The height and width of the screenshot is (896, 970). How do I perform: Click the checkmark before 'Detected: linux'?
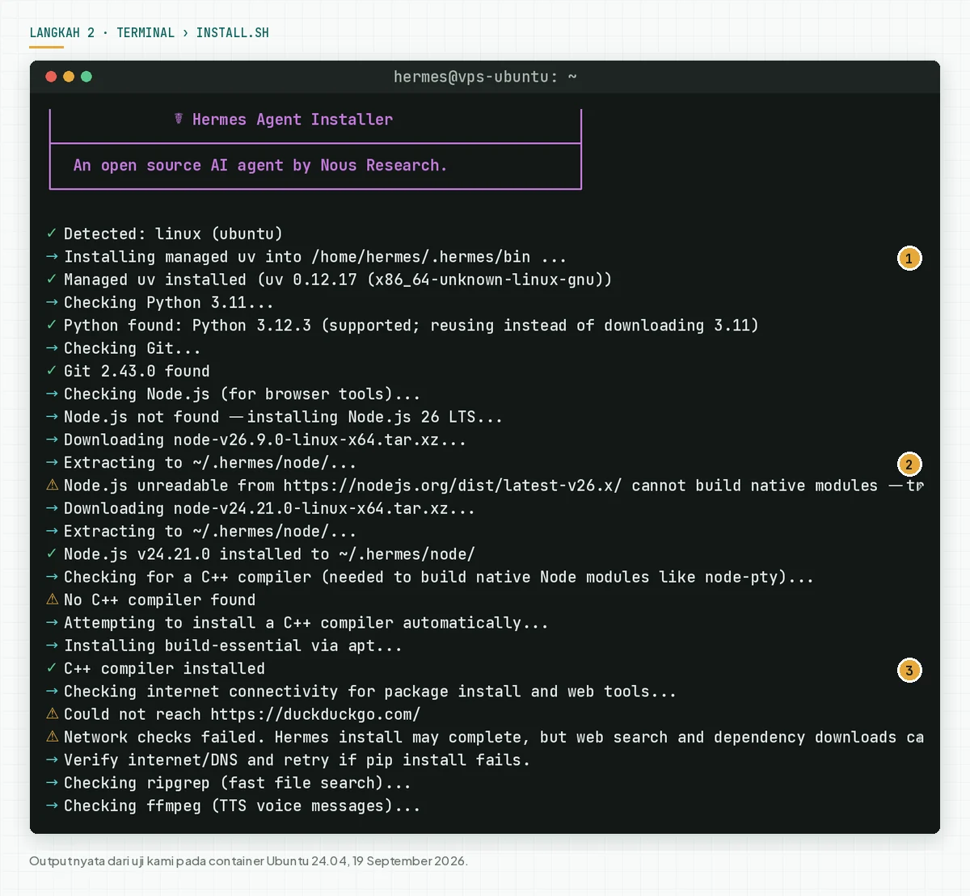[x=52, y=233]
